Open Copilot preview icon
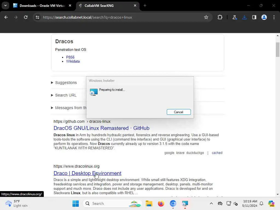Viewport: 280px width, 210px height. click(271, 203)
